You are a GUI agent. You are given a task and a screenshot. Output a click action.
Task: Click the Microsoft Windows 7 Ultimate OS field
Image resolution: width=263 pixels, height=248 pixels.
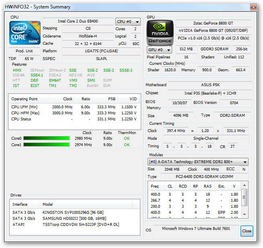point(196,231)
